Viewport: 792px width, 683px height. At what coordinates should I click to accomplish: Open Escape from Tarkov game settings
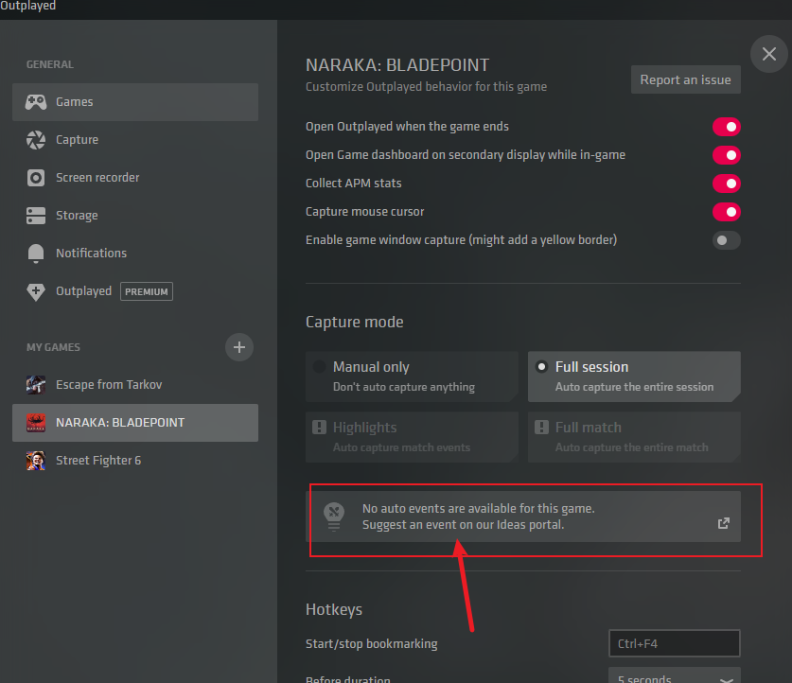pos(109,385)
